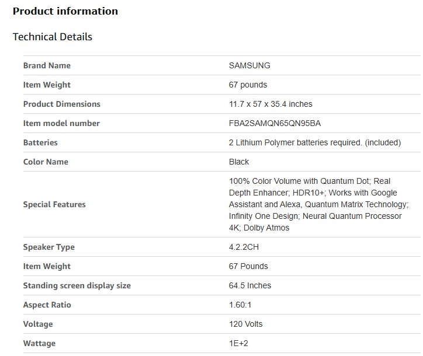Select the 64.5 Inches value
The image size is (423, 356).
[250, 285]
